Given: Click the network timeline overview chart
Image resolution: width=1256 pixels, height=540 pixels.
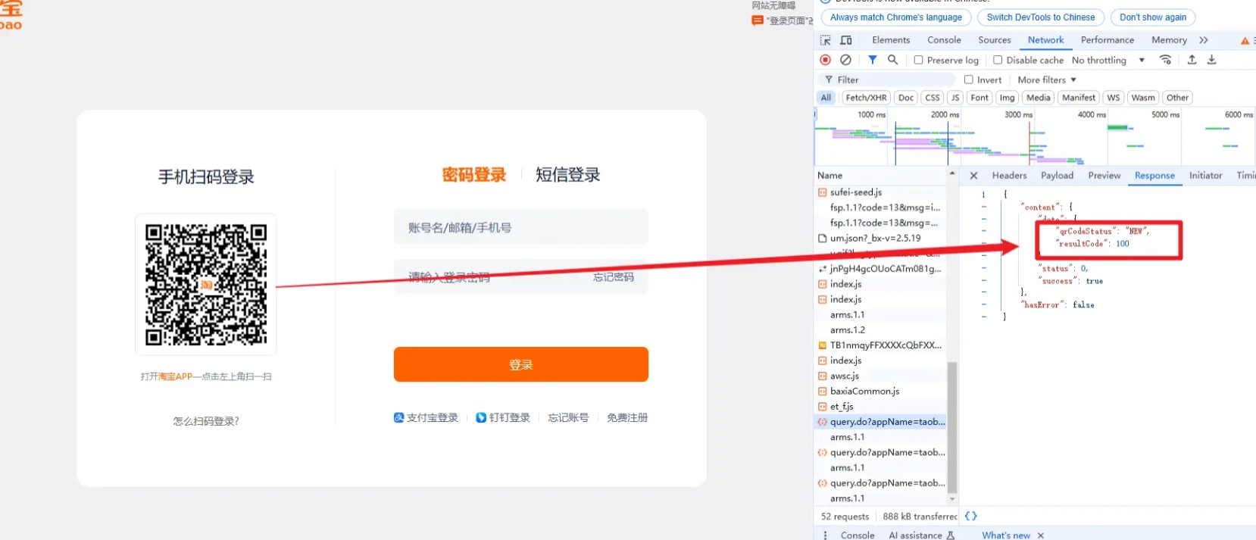Looking at the screenshot, I should tap(1034, 136).
